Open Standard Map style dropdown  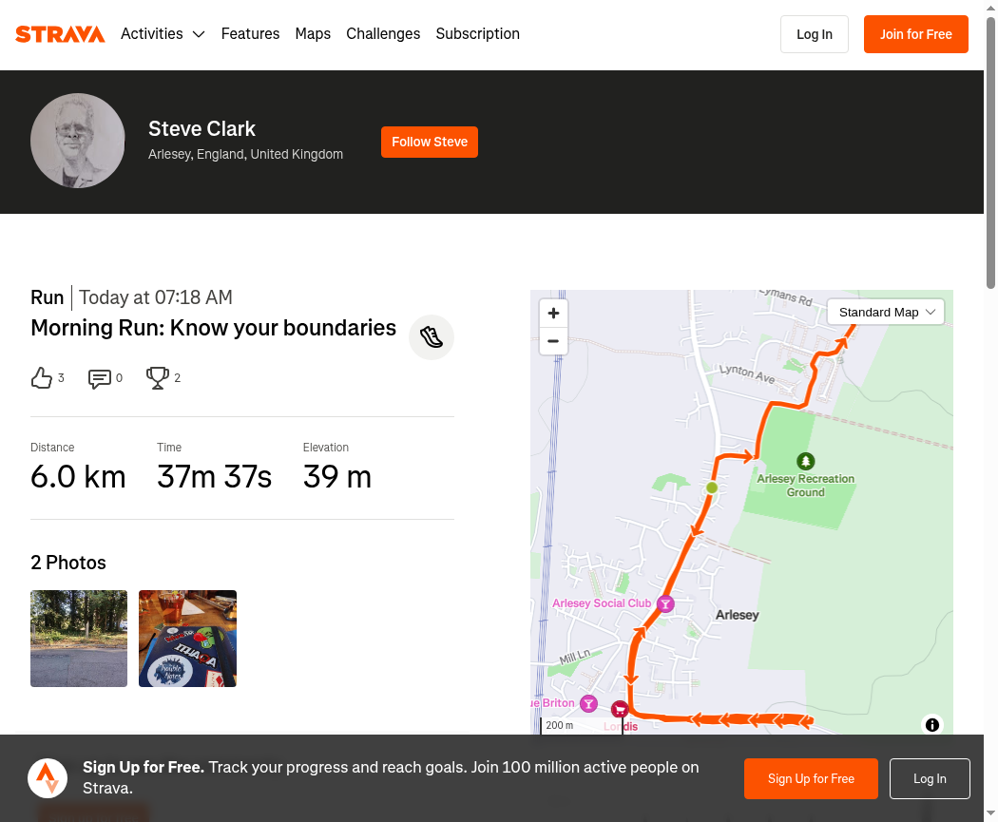point(886,313)
